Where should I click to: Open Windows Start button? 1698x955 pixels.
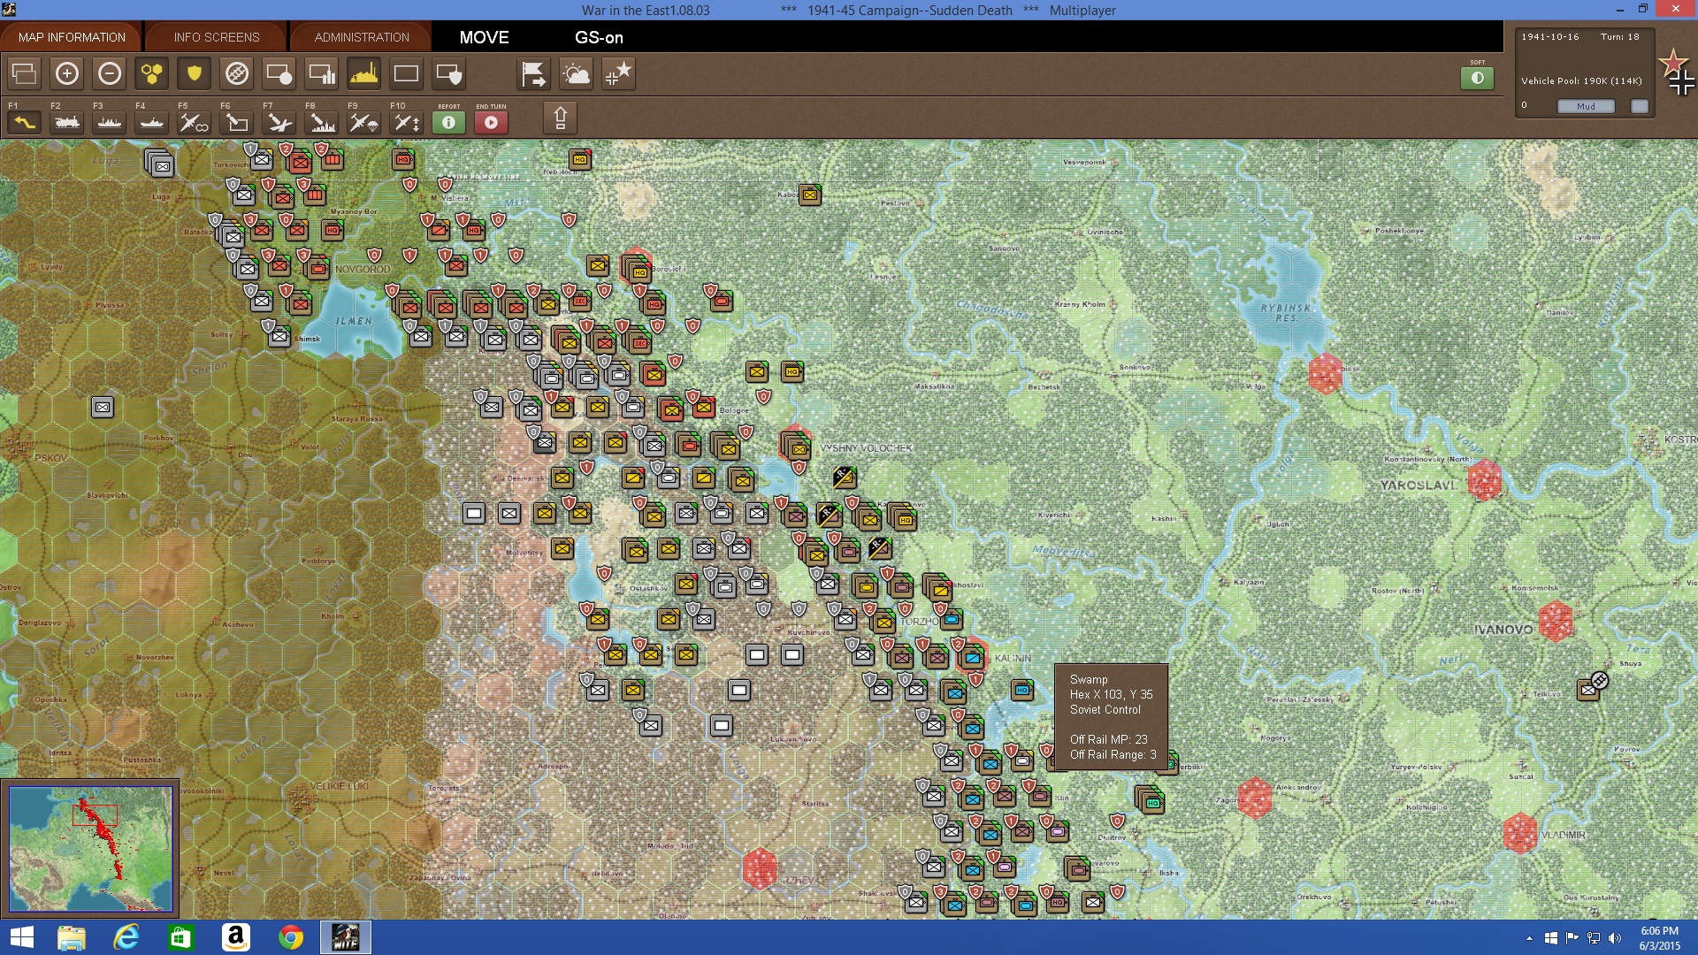pyautogui.click(x=21, y=937)
